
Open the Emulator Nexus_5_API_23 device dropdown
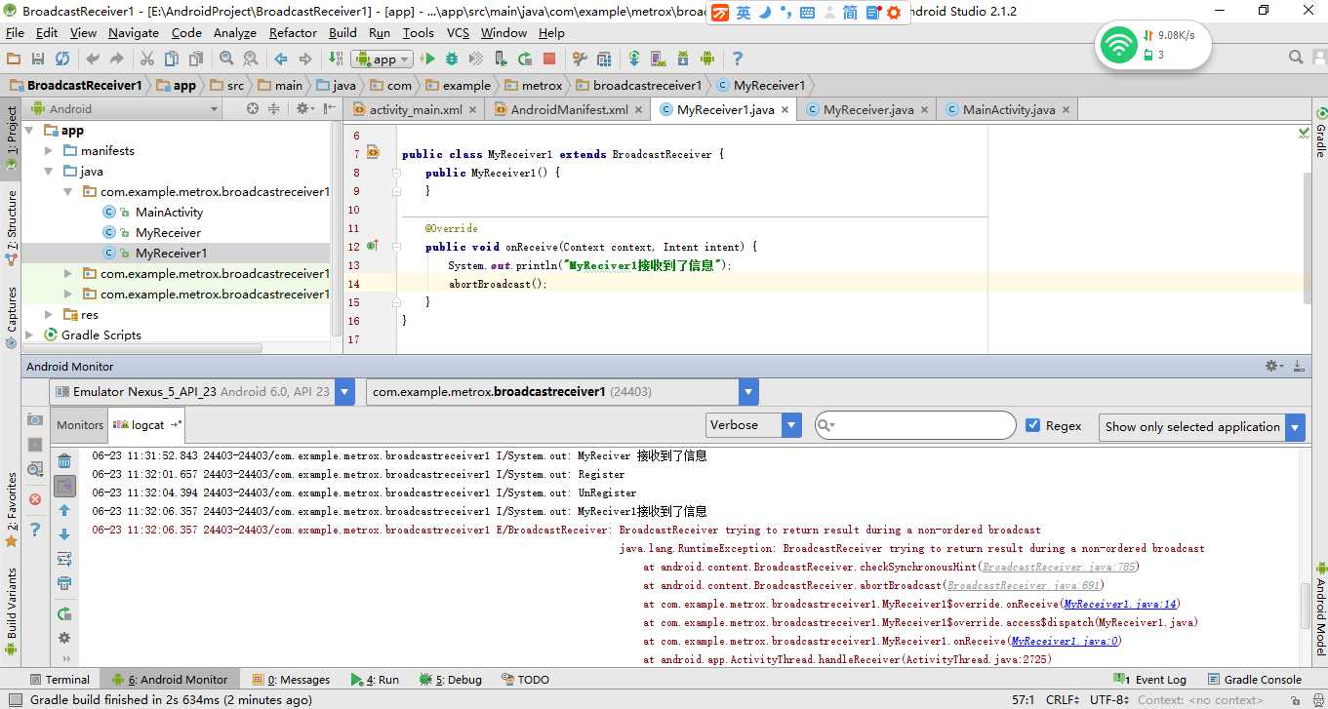click(x=200, y=391)
